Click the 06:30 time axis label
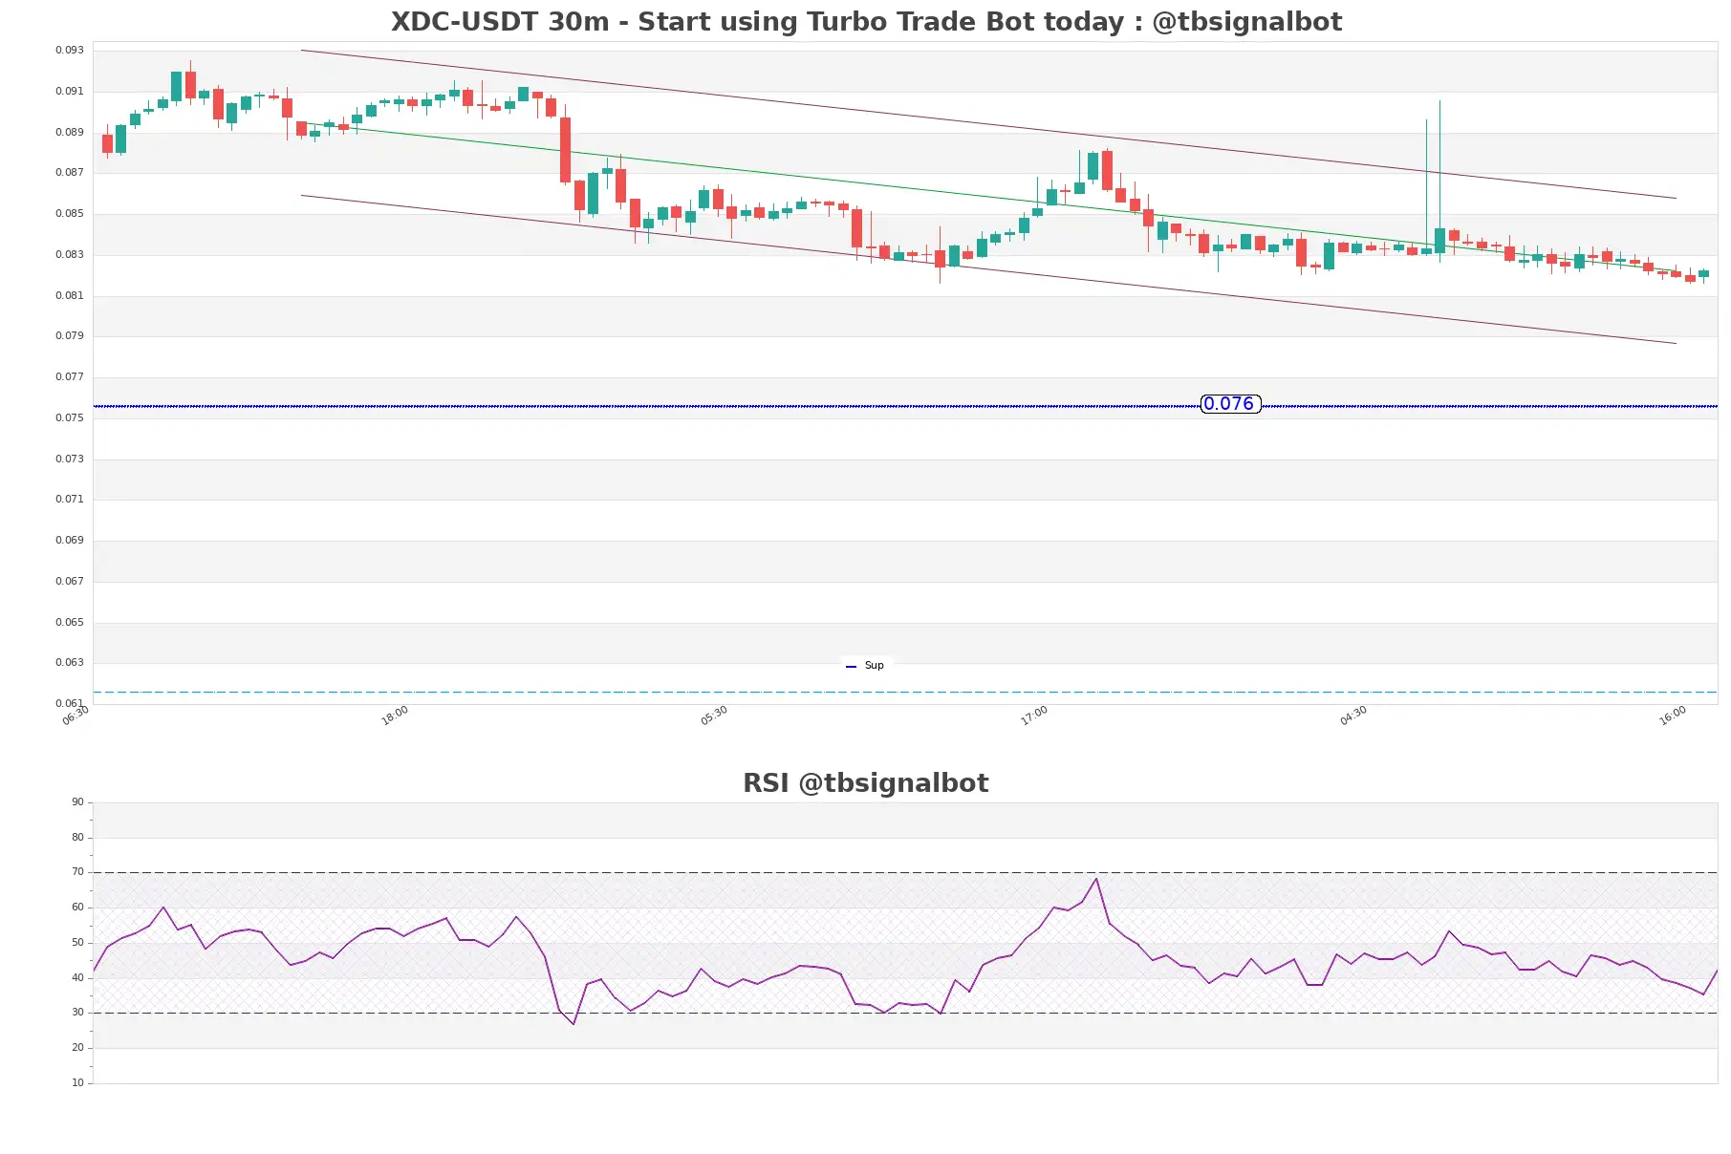Screen dimensions: 1731x1154 76,716
